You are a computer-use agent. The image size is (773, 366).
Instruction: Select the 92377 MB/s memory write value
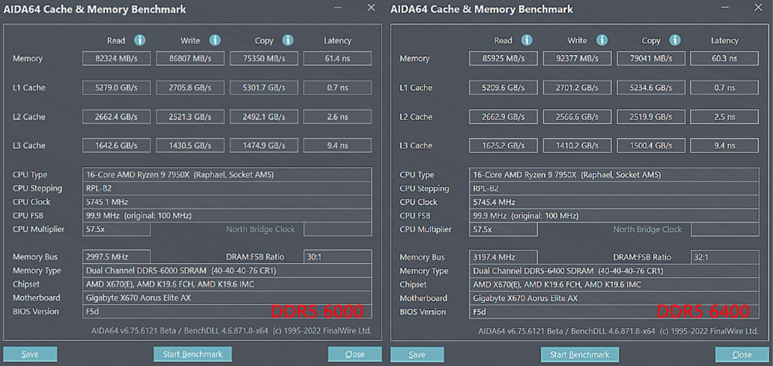[577, 59]
